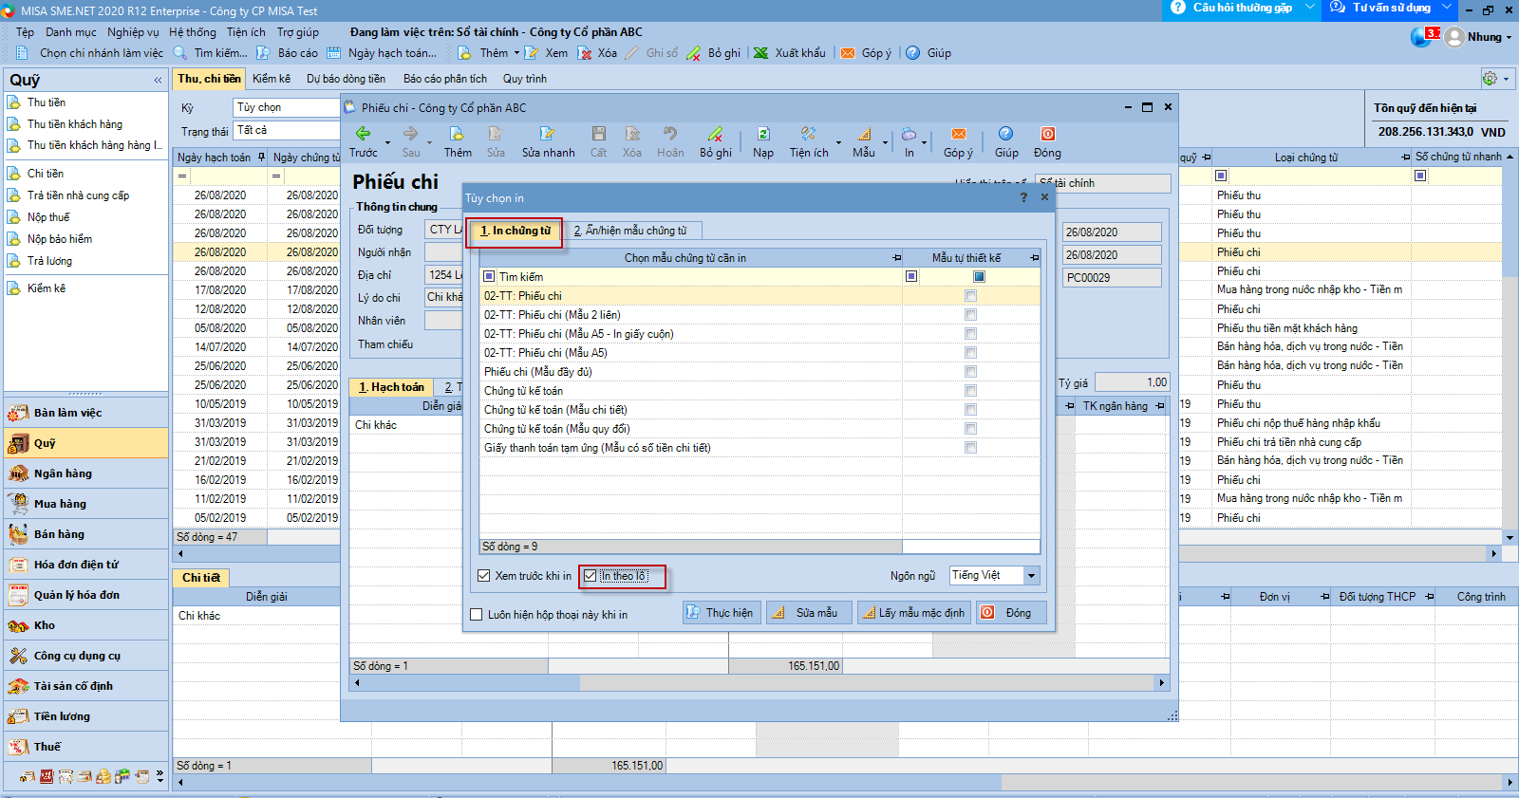Open the Bán hàng module
The height and width of the screenshot is (798, 1519).
coord(86,534)
